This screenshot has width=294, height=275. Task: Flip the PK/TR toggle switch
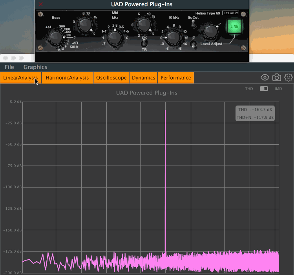coord(144,44)
